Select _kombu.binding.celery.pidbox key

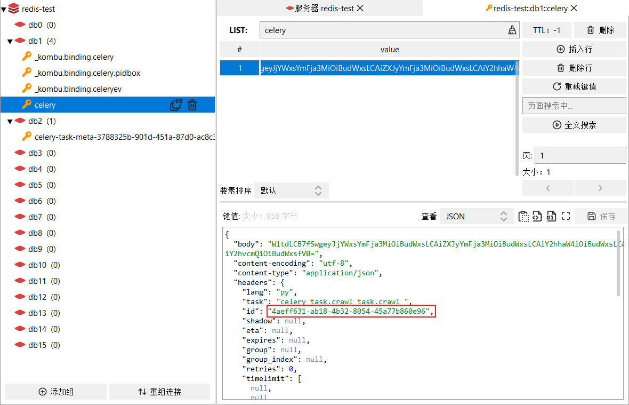tap(87, 73)
